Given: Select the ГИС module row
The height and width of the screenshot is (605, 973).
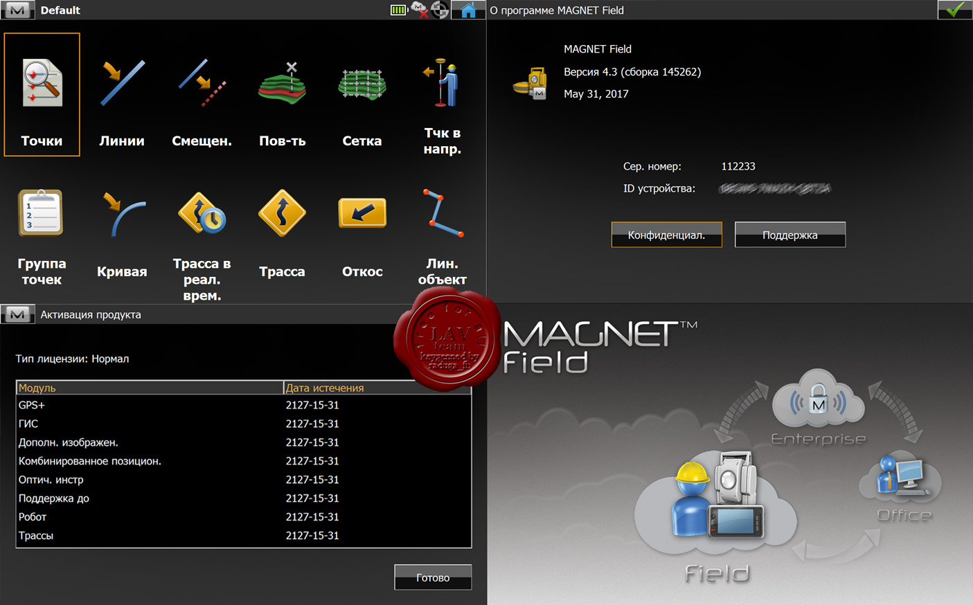Looking at the screenshot, I should pyautogui.click(x=244, y=424).
